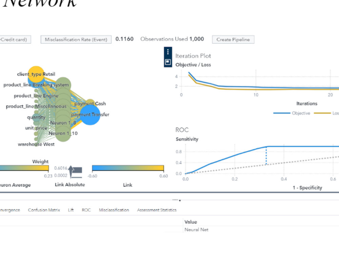Screen dimensions: 339x254
Task: Click the Iterations axis label
Action: pyautogui.click(x=307, y=104)
